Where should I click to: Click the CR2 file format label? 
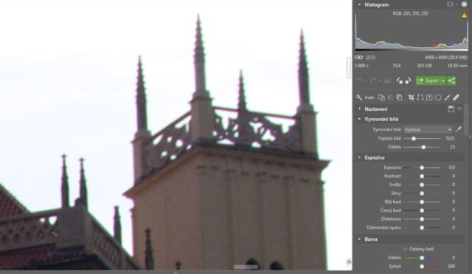(x=359, y=58)
